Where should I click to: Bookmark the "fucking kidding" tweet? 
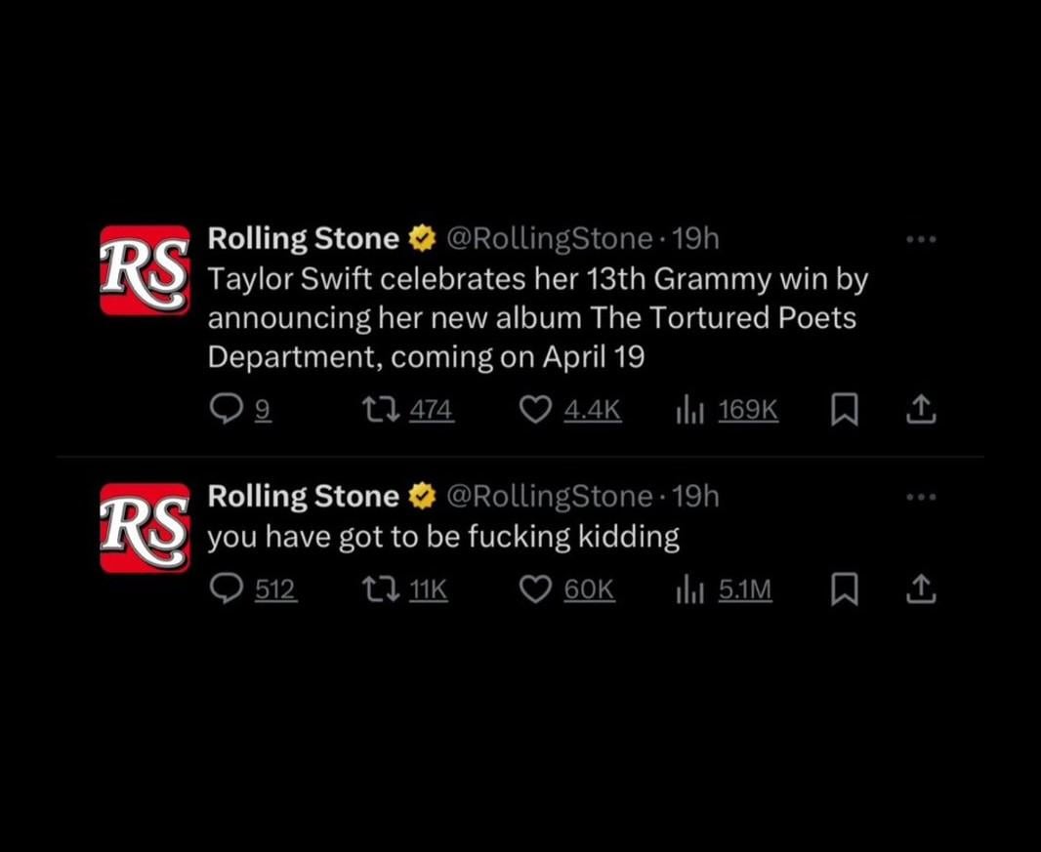coord(844,590)
